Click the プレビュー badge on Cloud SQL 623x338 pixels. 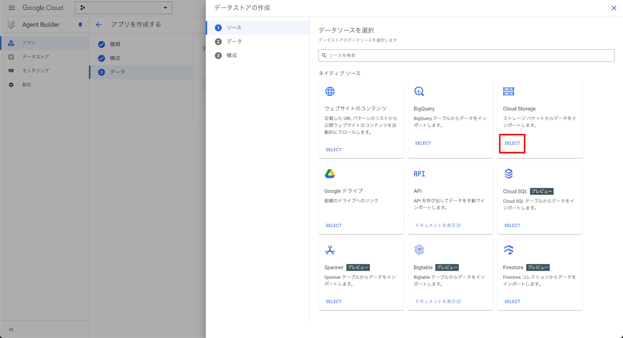(541, 191)
